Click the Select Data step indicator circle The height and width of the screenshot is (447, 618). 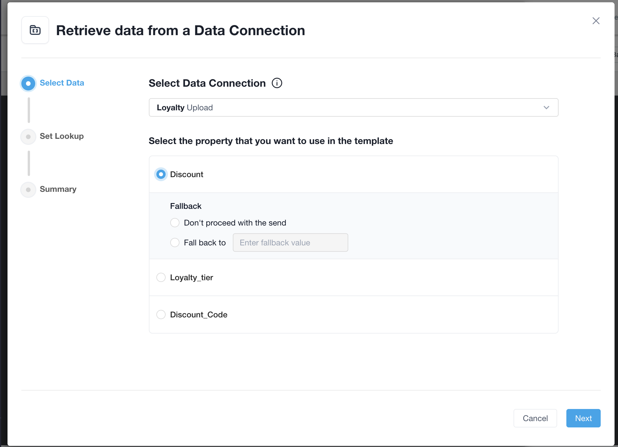pyautogui.click(x=28, y=84)
